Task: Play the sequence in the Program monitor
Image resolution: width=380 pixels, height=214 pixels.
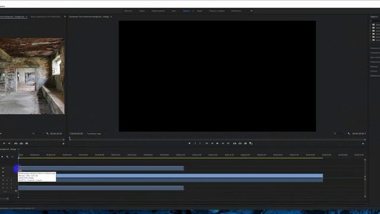Action: [217, 143]
